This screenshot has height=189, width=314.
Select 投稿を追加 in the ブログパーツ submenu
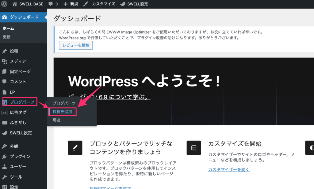coord(62,112)
